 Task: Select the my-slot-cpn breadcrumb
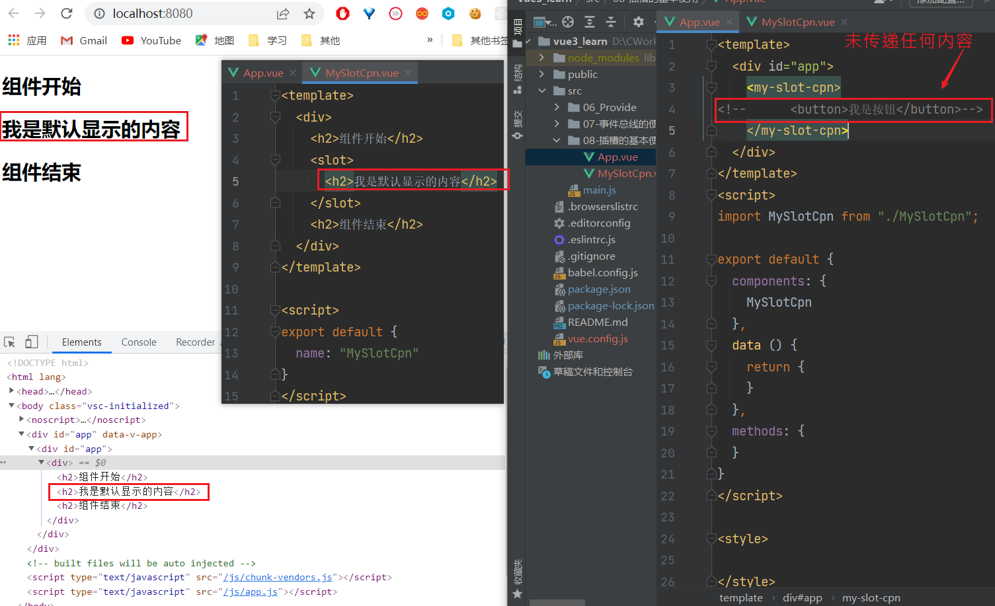coord(871,597)
